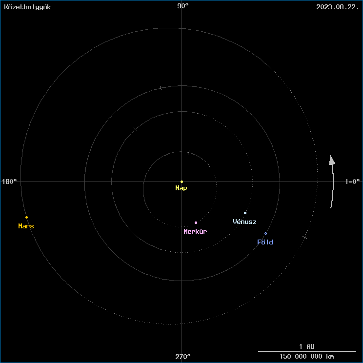Click the yellow Sun dot at center
This screenshot has width=363, height=363.
click(x=181, y=181)
